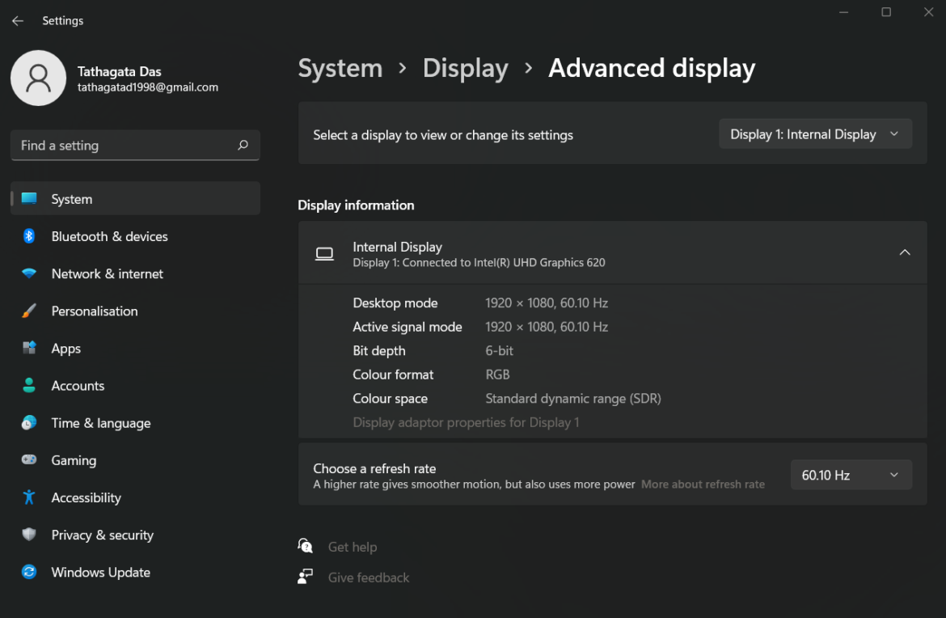
Task: Click the Personalisation brush icon
Action: pos(29,311)
